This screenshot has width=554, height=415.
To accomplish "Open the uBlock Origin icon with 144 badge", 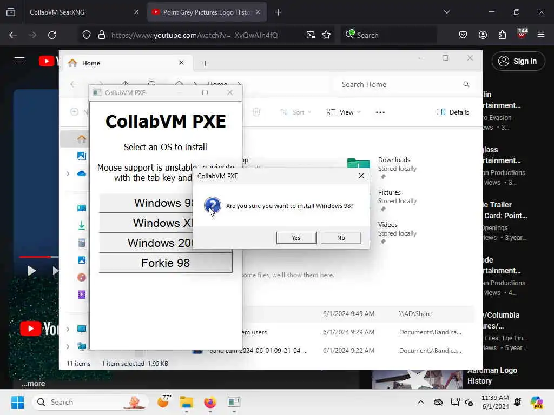I will [x=522, y=34].
